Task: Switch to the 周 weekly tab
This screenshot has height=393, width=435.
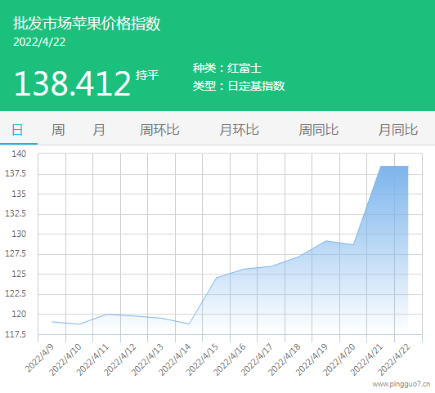Action: 58,130
